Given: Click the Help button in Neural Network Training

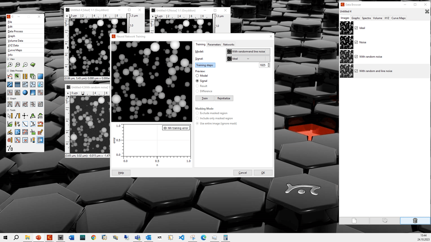Looking at the screenshot, I should pyautogui.click(x=121, y=173).
